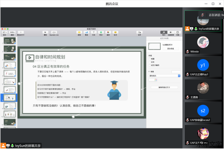Select the Document inspector tab icon

(x=178, y=32)
